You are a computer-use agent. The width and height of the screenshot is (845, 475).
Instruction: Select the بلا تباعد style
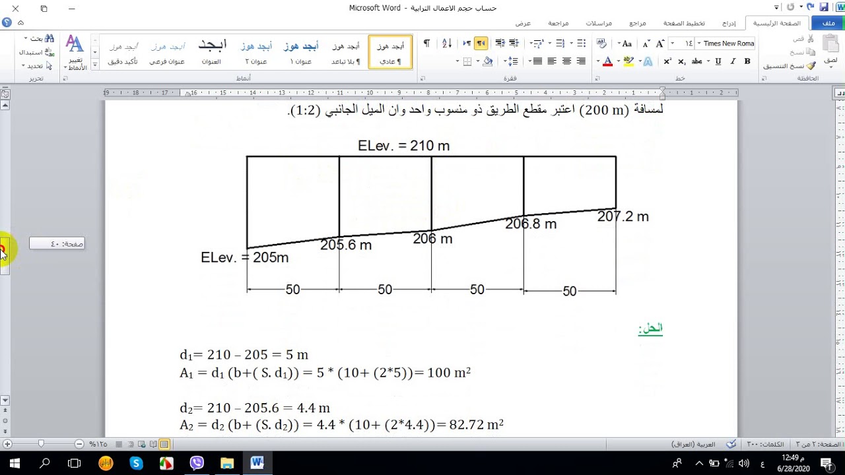(346, 53)
